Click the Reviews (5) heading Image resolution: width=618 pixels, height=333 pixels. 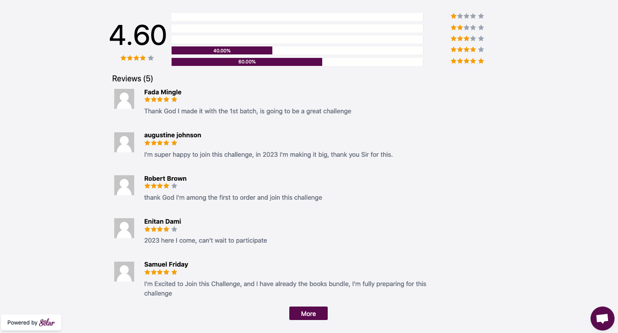(x=133, y=78)
